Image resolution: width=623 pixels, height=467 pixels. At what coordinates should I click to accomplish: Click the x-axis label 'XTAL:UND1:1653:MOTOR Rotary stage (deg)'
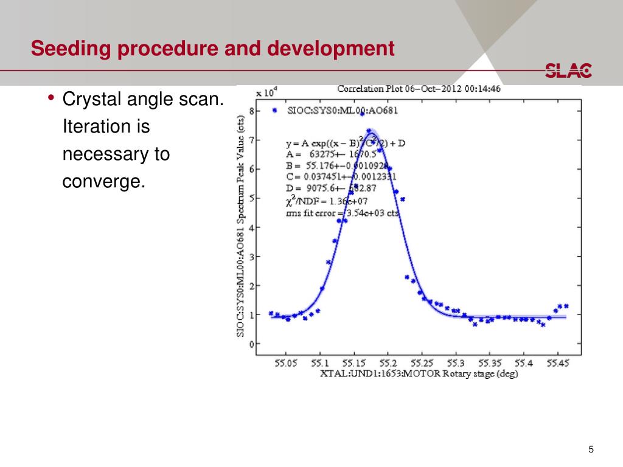tap(419, 374)
